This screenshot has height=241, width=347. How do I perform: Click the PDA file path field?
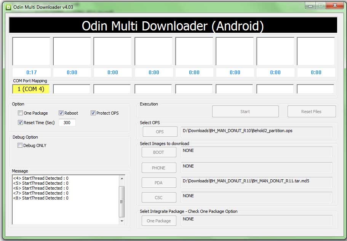pyautogui.click(x=256, y=182)
